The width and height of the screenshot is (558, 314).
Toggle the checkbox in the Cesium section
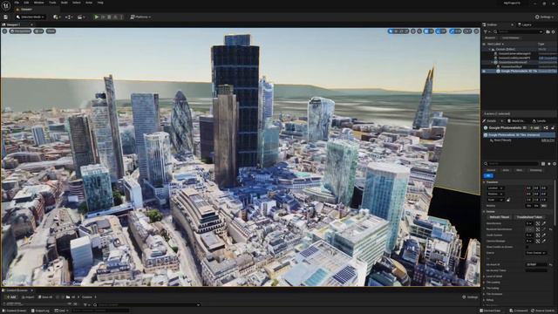coord(527,247)
